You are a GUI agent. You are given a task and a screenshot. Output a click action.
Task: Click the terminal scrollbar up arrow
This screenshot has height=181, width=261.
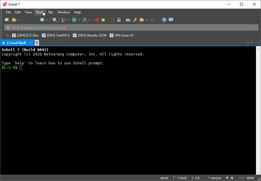point(258,49)
